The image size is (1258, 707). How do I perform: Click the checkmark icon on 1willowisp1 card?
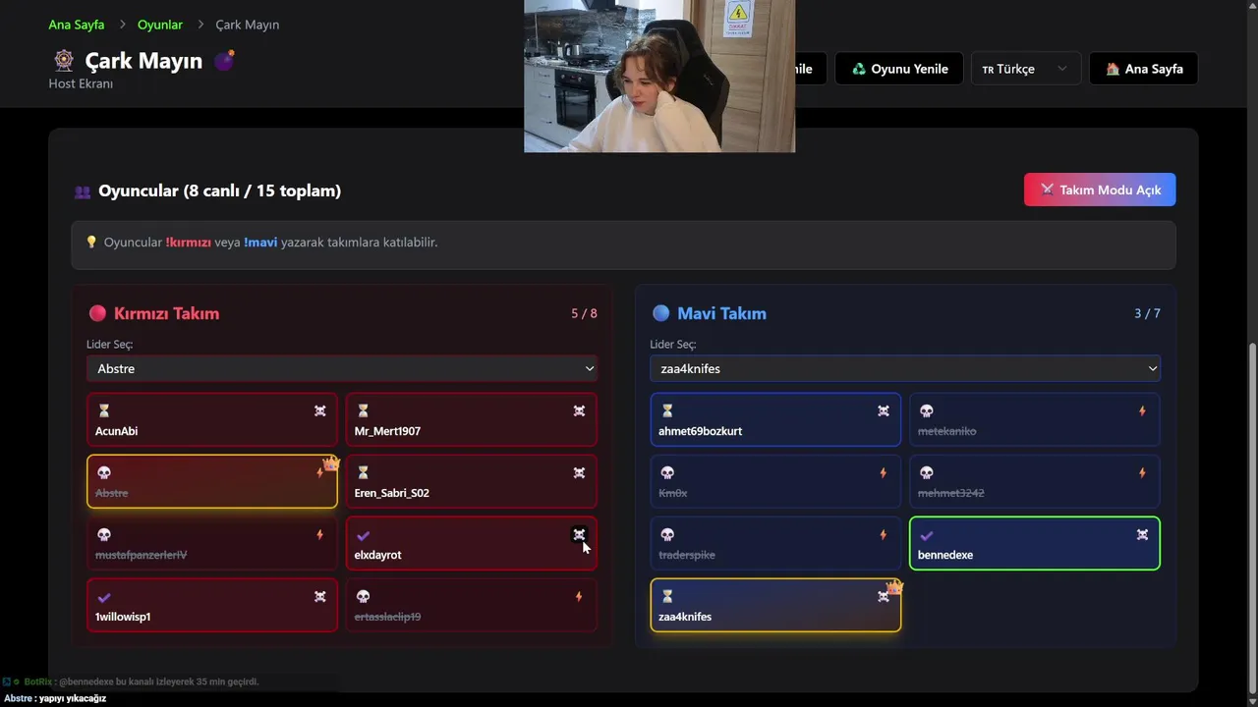point(104,597)
